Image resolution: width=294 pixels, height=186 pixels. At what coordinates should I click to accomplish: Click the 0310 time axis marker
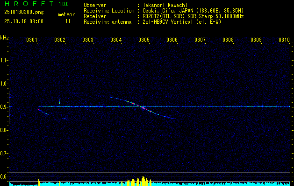coord(284,40)
